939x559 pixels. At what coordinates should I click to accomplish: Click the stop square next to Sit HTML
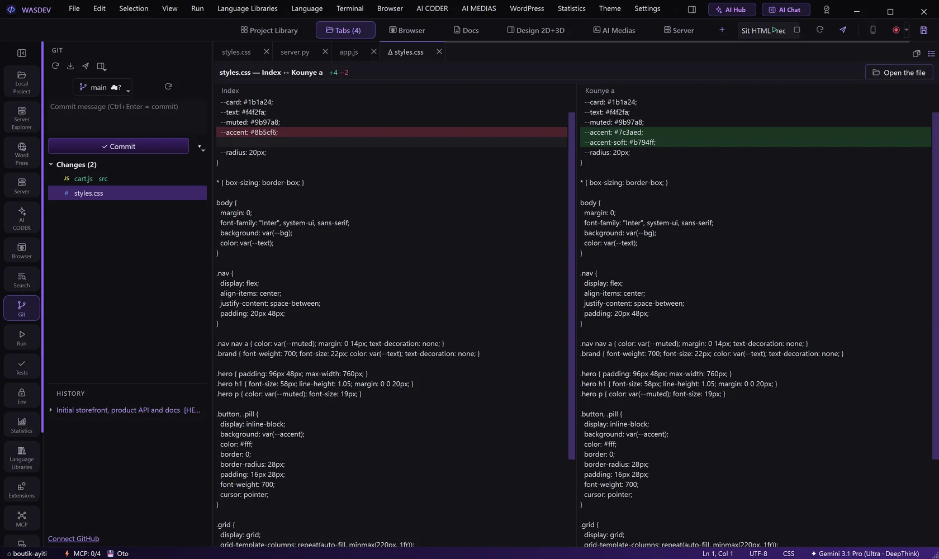797,30
